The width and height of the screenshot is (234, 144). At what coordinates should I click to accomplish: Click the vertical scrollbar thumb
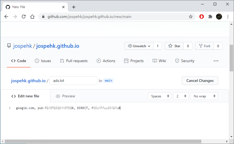(x=231, y=58)
